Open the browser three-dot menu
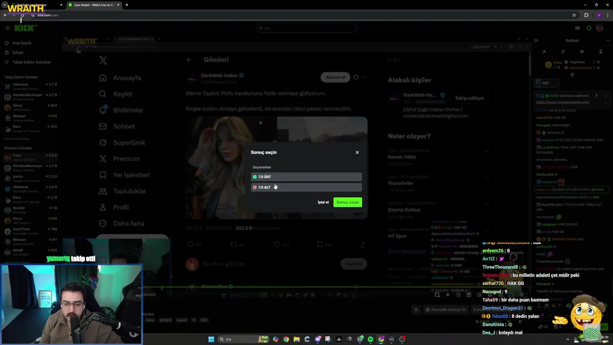The image size is (613, 345). (608, 15)
